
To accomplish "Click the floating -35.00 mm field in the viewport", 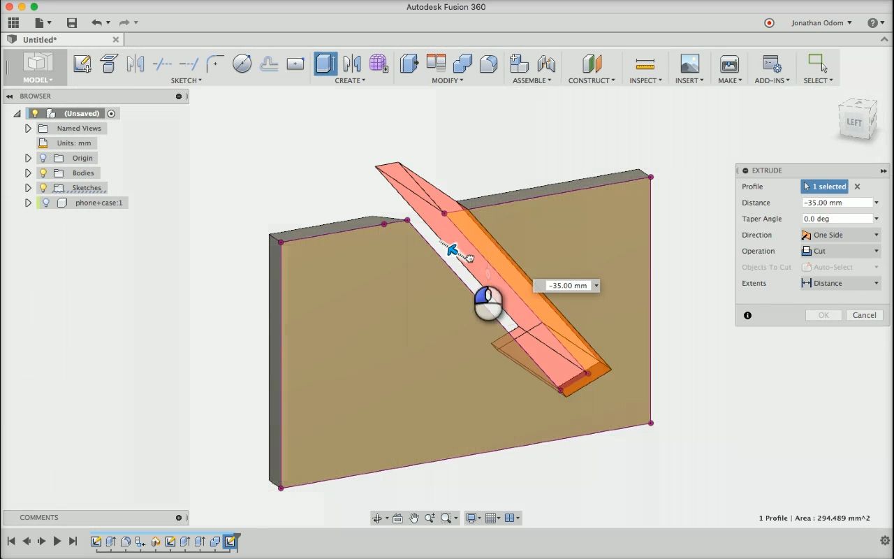I will [568, 286].
